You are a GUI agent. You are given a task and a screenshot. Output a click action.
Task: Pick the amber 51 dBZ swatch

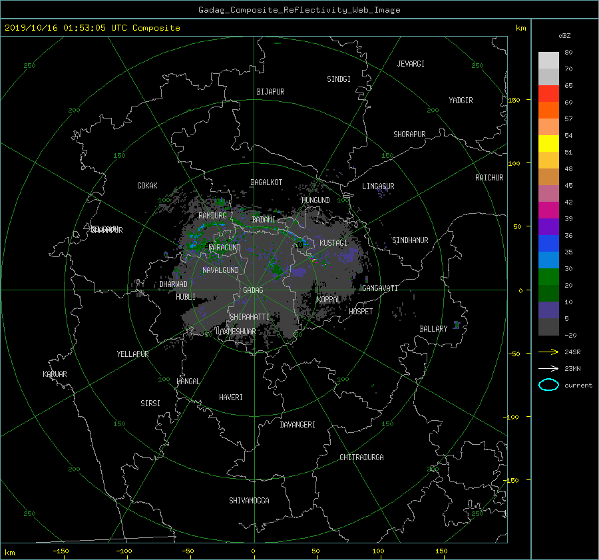click(548, 160)
